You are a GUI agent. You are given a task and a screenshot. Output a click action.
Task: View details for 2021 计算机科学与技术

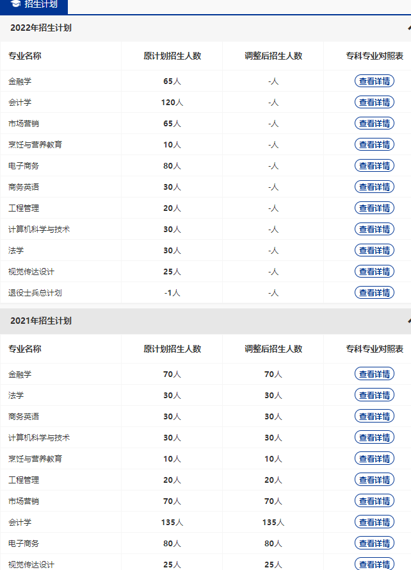[x=375, y=437]
